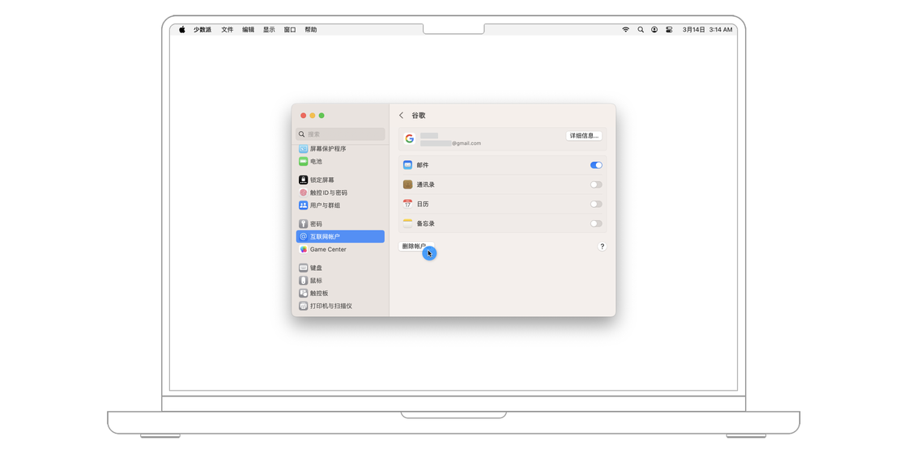Open Spotlight search icon in menu bar
Screen dimensions: 907x453
[641, 29]
